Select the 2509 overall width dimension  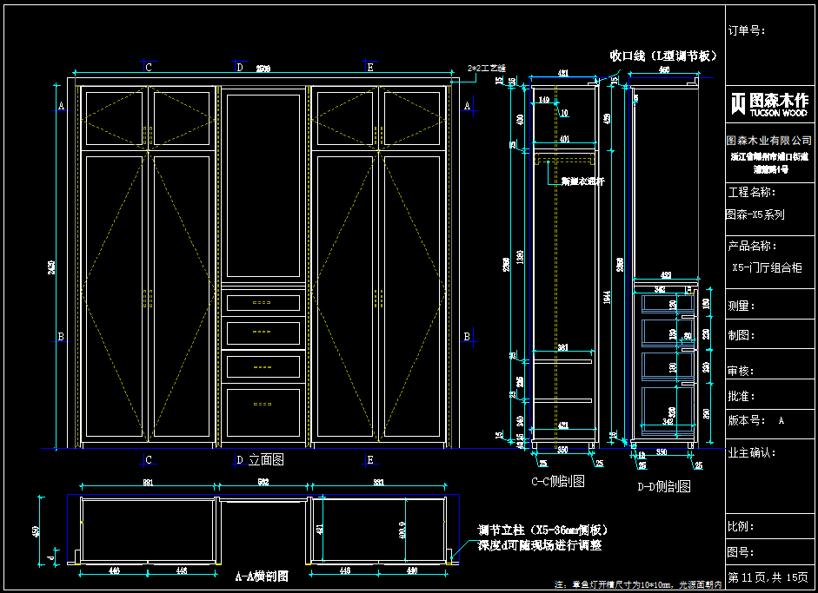pos(263,69)
